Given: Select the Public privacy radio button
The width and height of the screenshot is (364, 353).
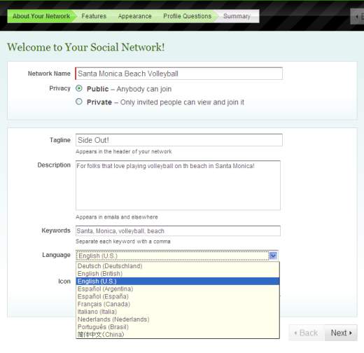Looking at the screenshot, I should coord(79,88).
